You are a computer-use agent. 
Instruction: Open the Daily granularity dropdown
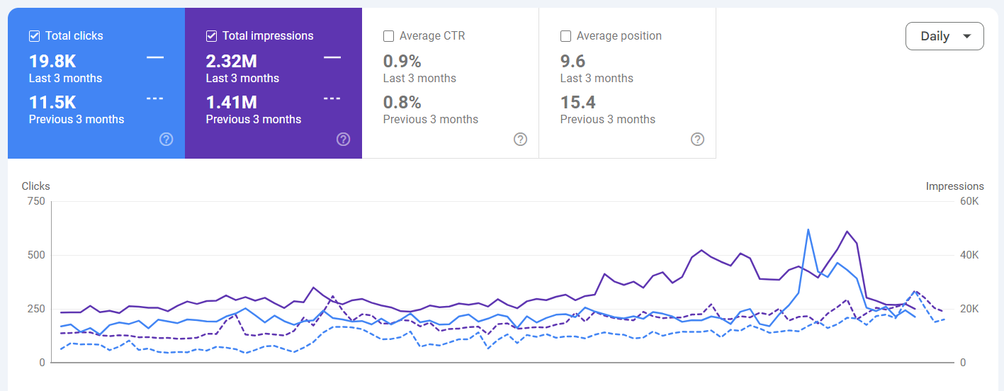pyautogui.click(x=944, y=36)
